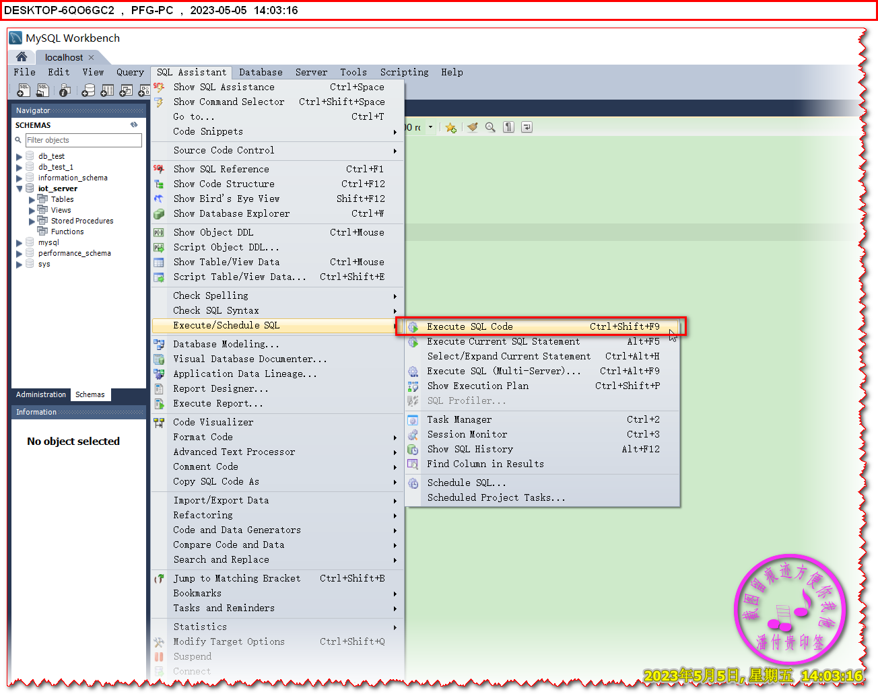Open Session Monitor from the submenu
Image resolution: width=878 pixels, height=698 pixels.
coord(542,434)
